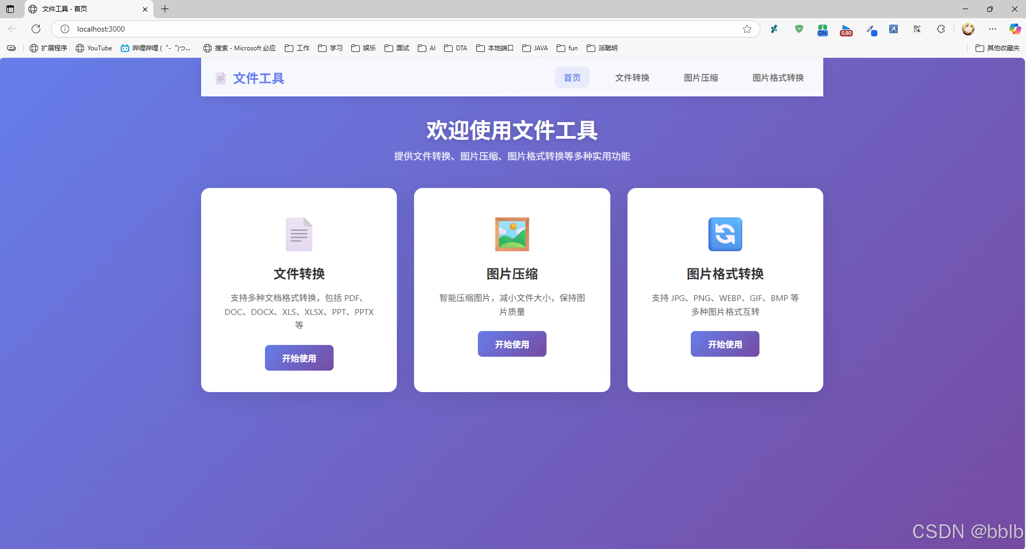Open the YouTube bookmark
The width and height of the screenshot is (1026, 549).
pyautogui.click(x=94, y=48)
